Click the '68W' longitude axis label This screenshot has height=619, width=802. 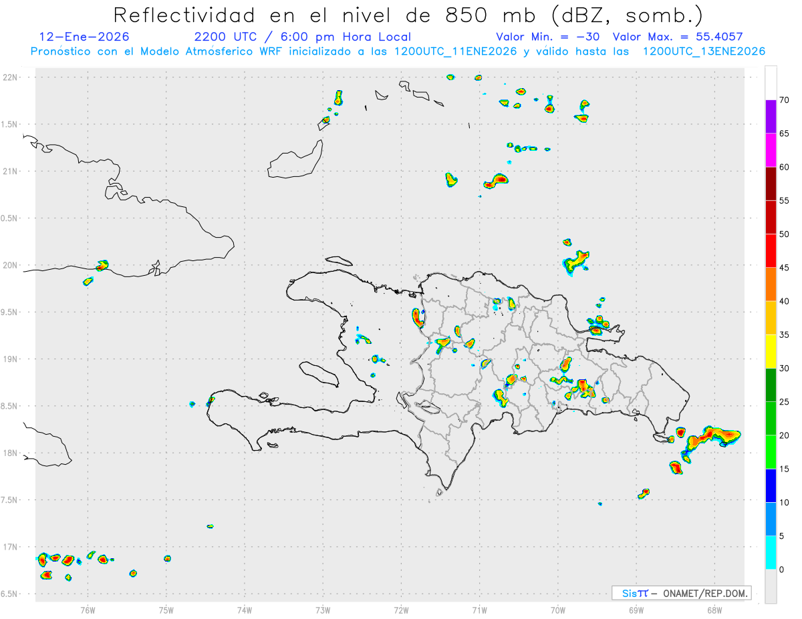point(714,610)
